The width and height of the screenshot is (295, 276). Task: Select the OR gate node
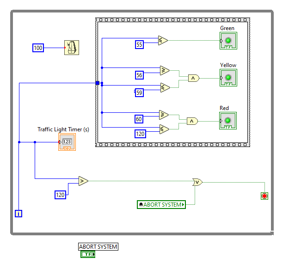(197, 182)
